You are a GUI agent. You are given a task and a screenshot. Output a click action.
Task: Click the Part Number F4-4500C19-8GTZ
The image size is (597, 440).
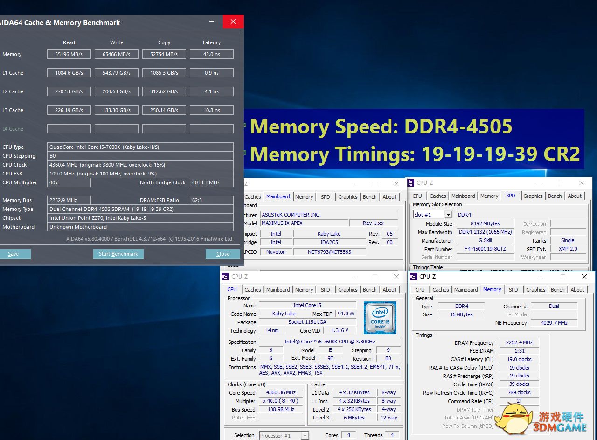[x=486, y=249]
